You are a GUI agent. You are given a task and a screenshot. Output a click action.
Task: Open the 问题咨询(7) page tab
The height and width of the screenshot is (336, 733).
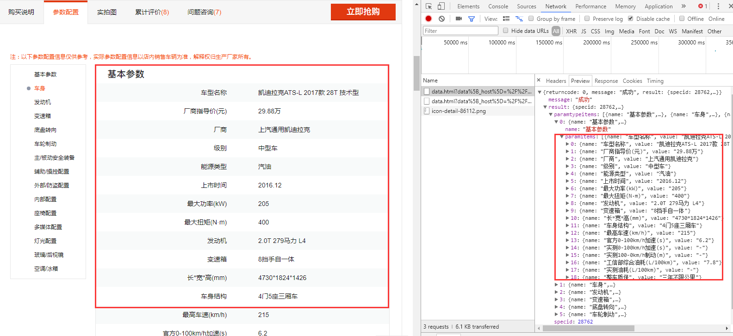pos(204,12)
